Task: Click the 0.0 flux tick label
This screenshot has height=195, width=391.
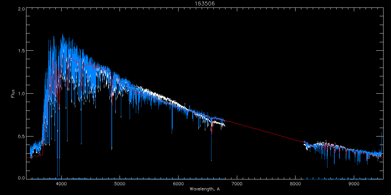Action: 21,178
